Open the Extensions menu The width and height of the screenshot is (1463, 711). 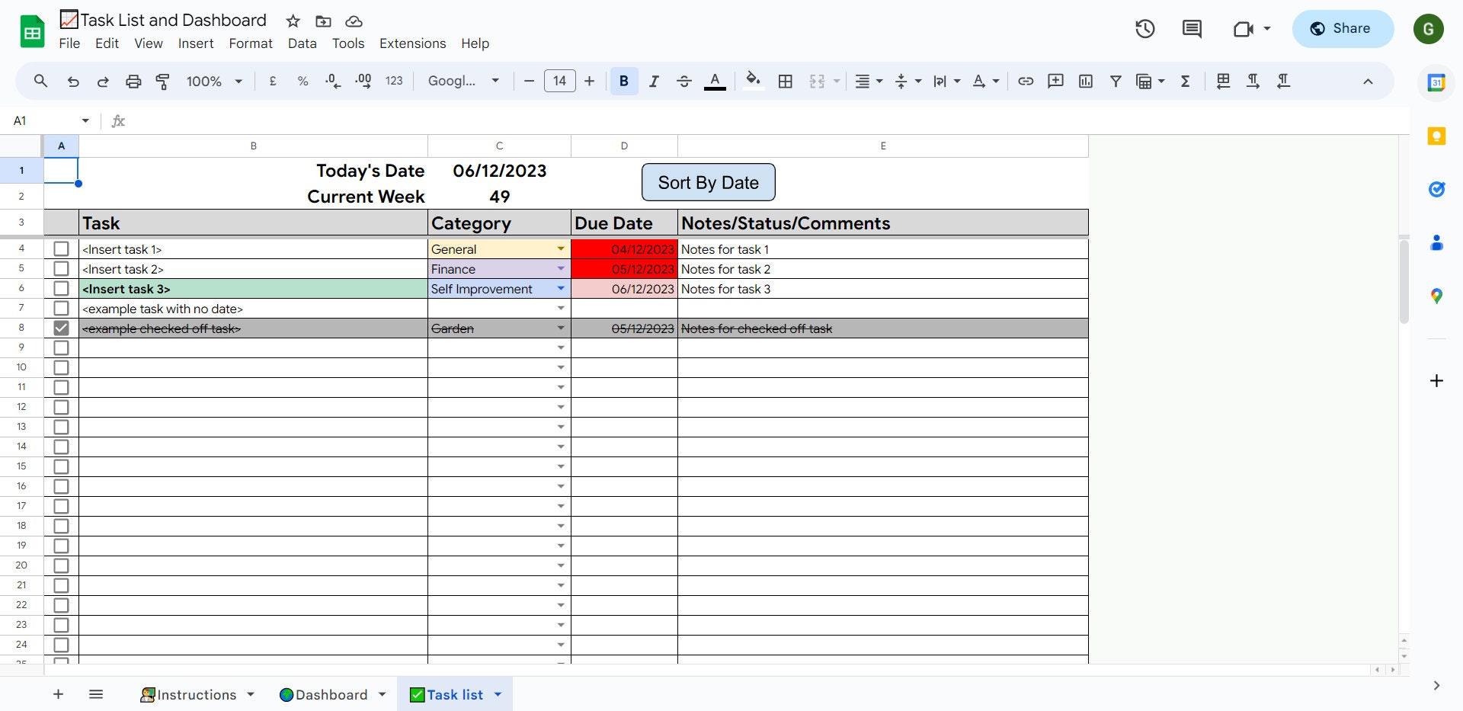point(412,43)
